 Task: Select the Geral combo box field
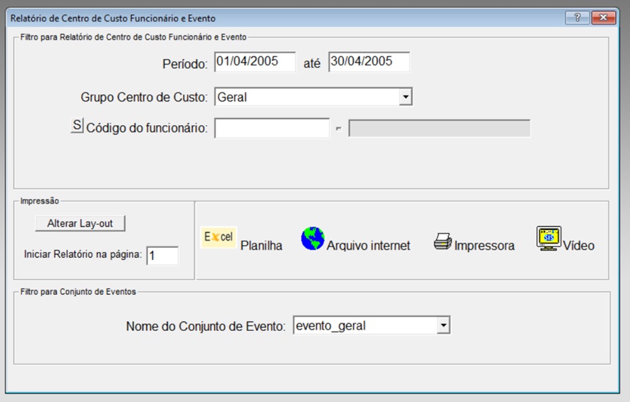[x=313, y=97]
